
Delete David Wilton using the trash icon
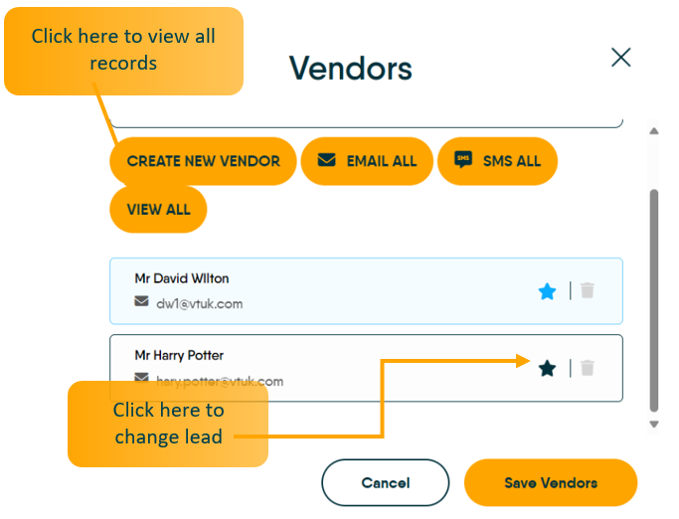pyautogui.click(x=588, y=291)
